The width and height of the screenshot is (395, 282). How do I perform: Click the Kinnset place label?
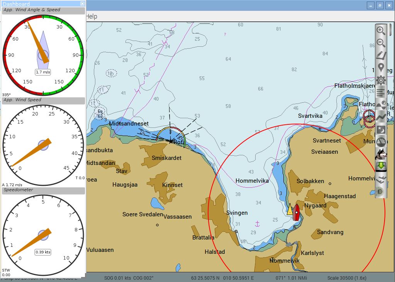pyautogui.click(x=172, y=185)
